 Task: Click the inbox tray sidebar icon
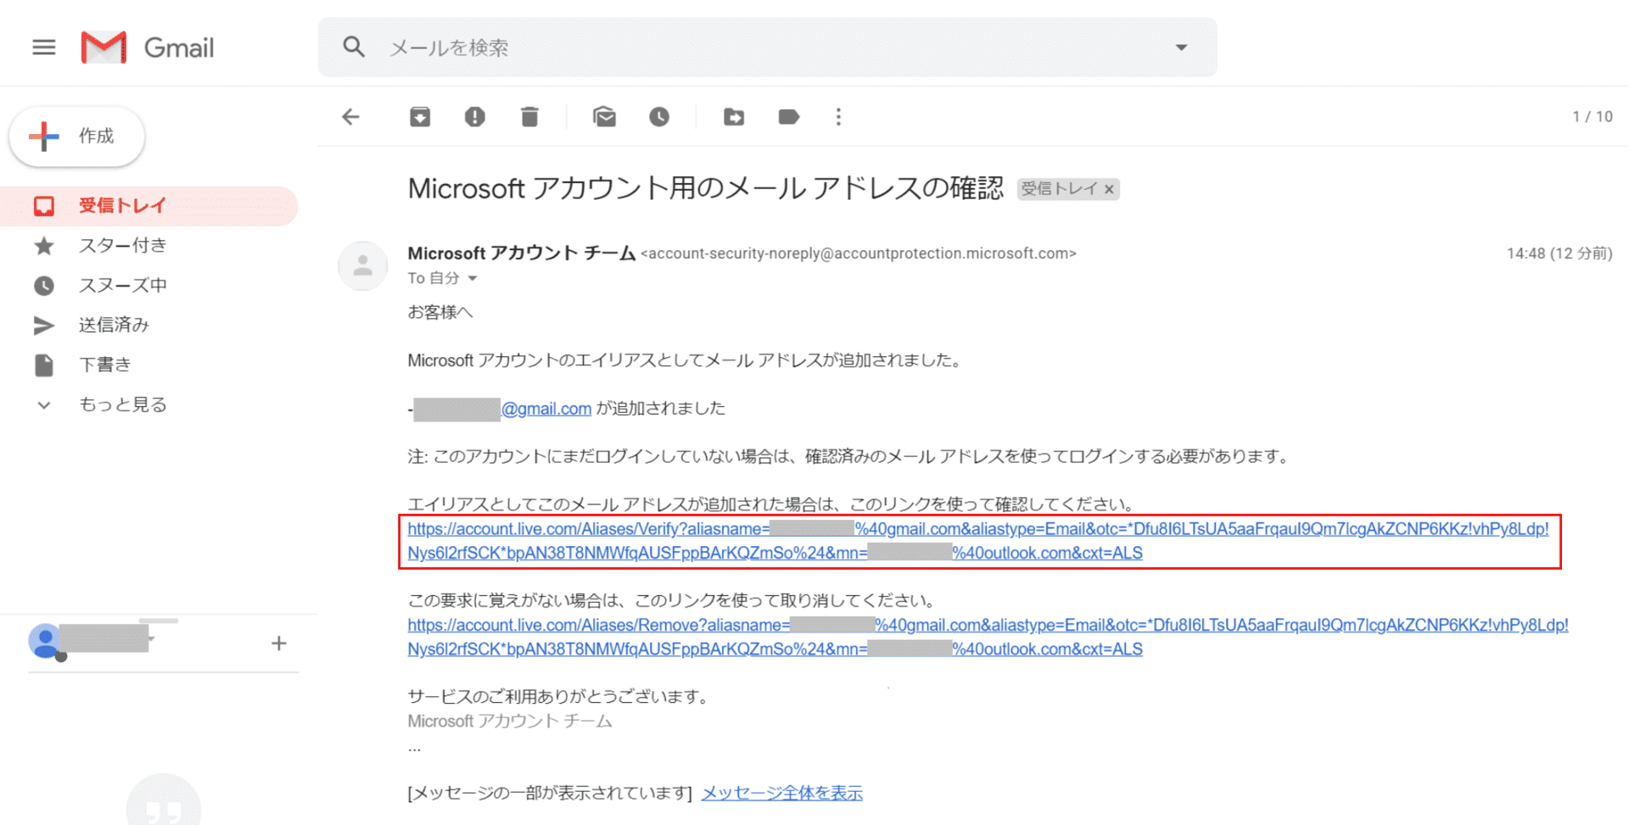pyautogui.click(x=44, y=206)
